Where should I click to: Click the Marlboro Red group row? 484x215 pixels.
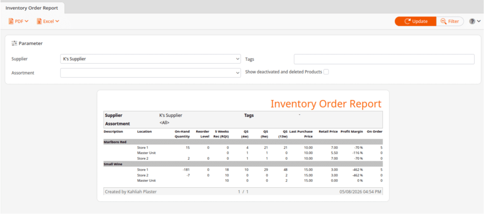tap(243, 142)
